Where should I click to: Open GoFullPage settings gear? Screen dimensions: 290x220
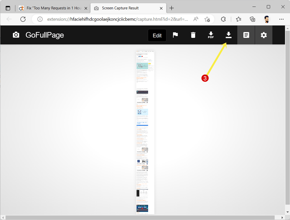(263, 35)
